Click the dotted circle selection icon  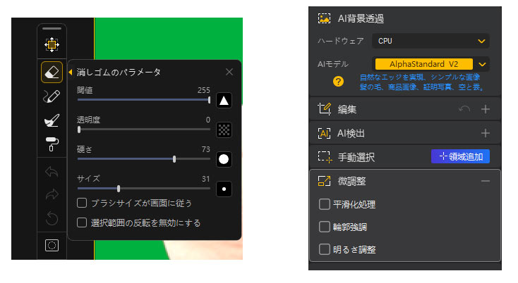click(x=52, y=246)
